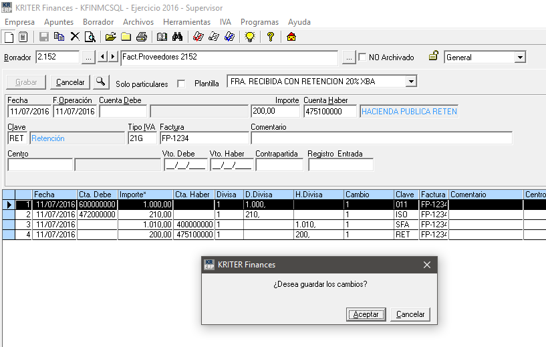Viewport: 546px width, 347px height.
Task: Click the ellipsis button next to Borrador number
Action: (88, 57)
